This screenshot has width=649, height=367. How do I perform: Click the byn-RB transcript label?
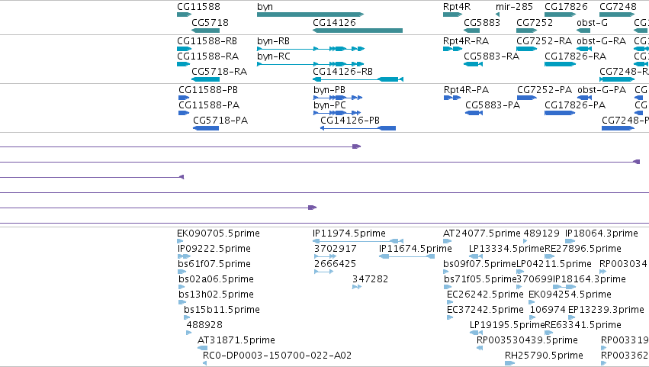click(273, 41)
